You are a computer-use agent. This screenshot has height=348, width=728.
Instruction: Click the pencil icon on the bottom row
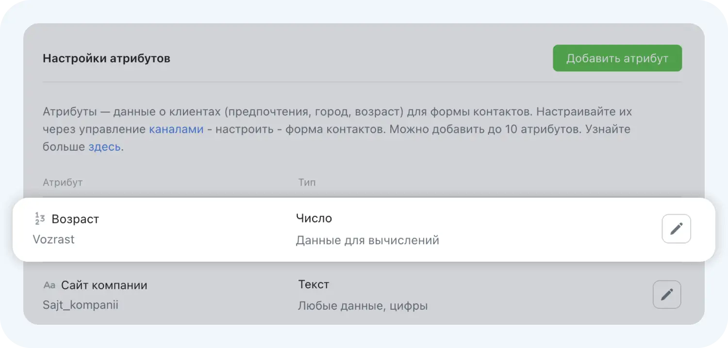pos(667,294)
